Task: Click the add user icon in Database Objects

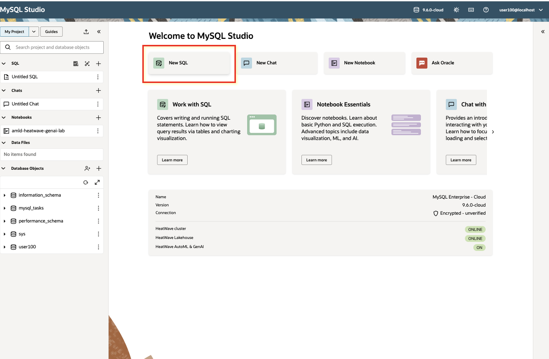Action: [x=87, y=169]
